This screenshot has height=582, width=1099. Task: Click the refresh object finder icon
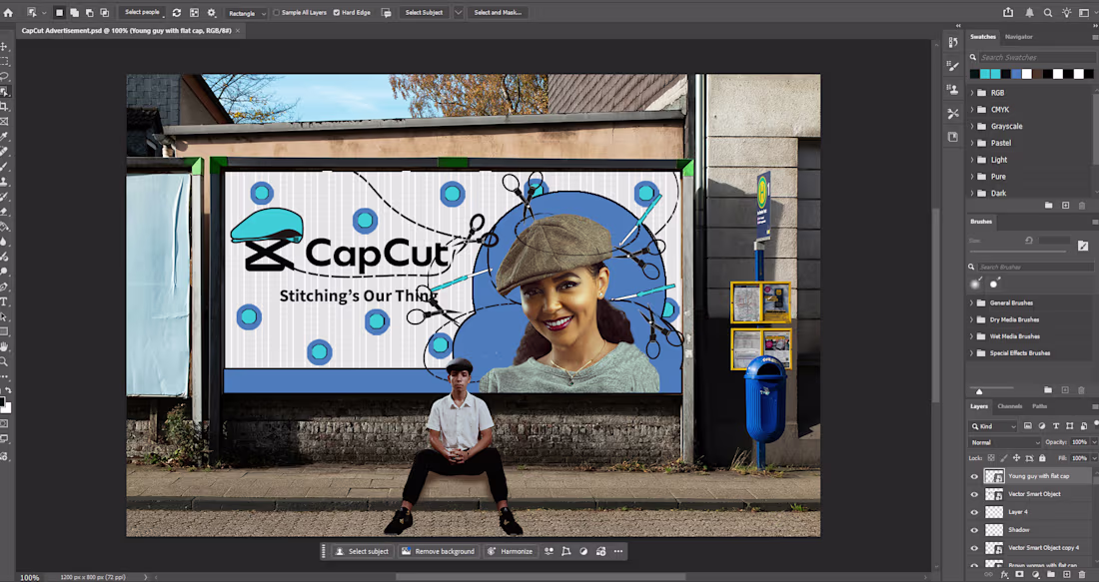tap(177, 13)
